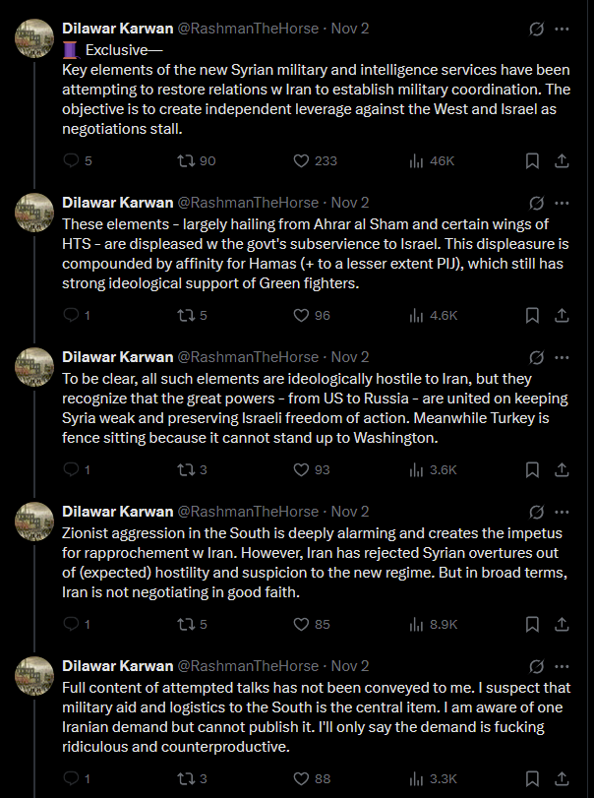Reply to the 'Exclusive' tweet
This screenshot has height=798, width=594.
click(71, 161)
